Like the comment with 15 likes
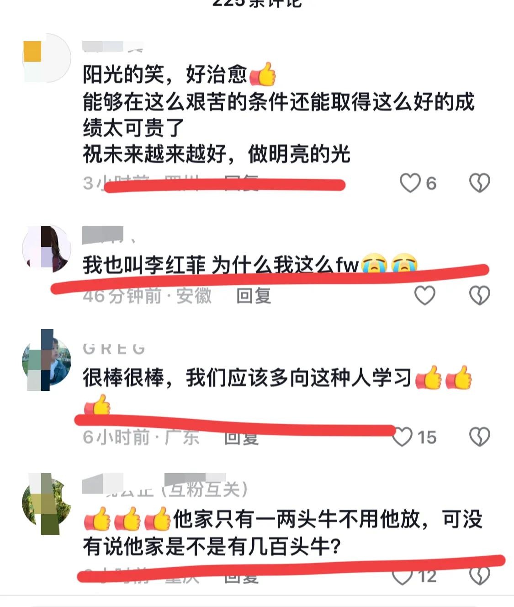 pos(403,437)
